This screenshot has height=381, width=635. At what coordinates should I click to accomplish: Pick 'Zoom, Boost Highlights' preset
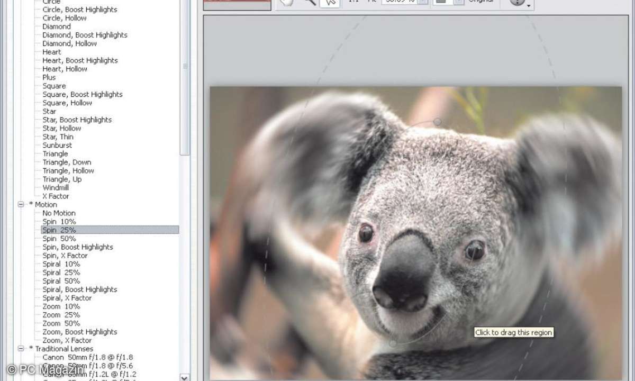80,331
